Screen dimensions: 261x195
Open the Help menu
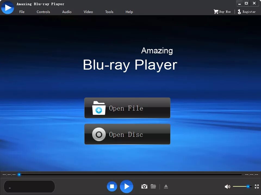click(129, 12)
